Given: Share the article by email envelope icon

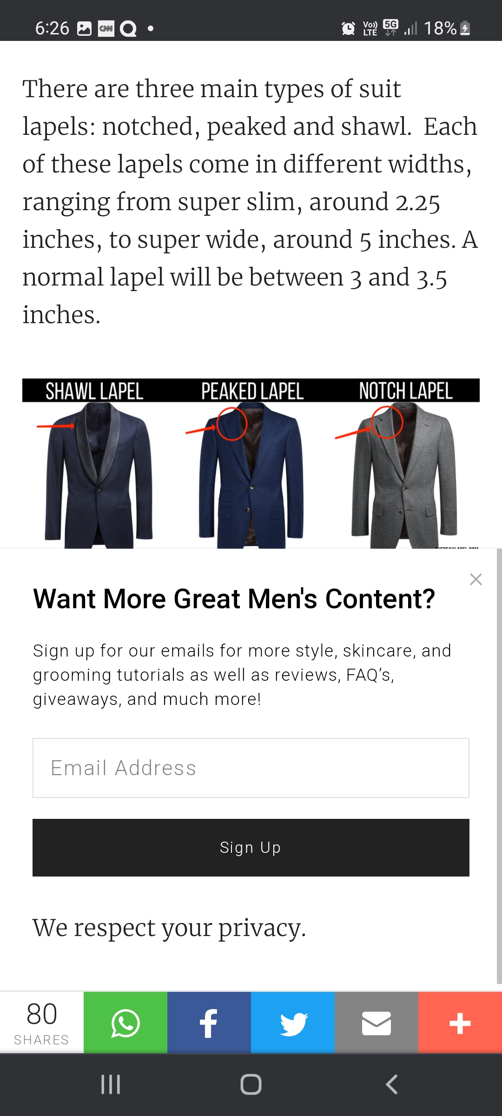Looking at the screenshot, I should 376,1023.
